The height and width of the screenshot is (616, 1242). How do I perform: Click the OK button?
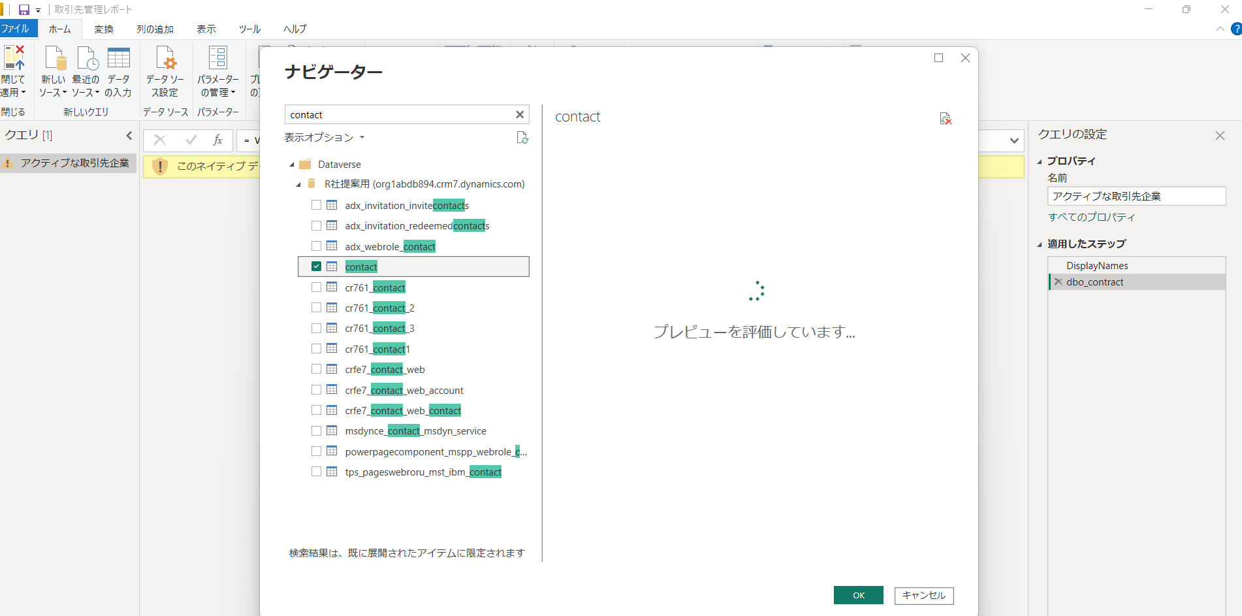pos(859,595)
